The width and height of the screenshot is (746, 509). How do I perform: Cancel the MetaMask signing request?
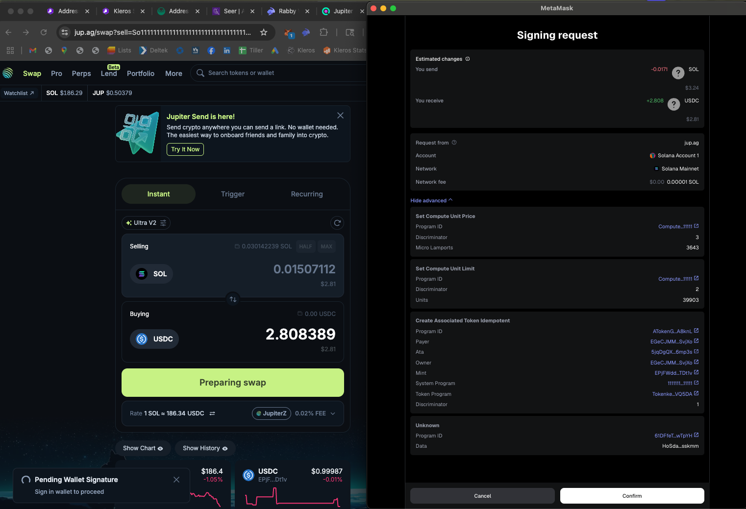coord(482,496)
